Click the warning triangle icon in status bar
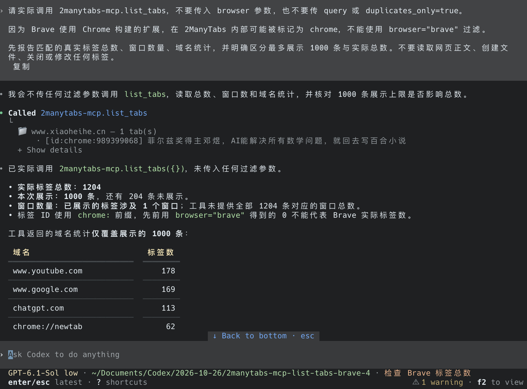 pyautogui.click(x=416, y=382)
